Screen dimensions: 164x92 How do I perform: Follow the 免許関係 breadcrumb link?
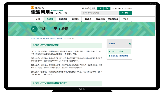[39, 38]
